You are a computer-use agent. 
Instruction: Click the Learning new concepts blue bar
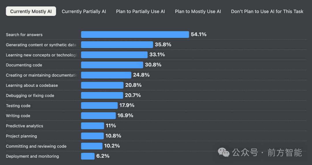point(114,55)
